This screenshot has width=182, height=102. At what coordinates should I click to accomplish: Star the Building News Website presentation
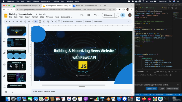tap(36, 14)
